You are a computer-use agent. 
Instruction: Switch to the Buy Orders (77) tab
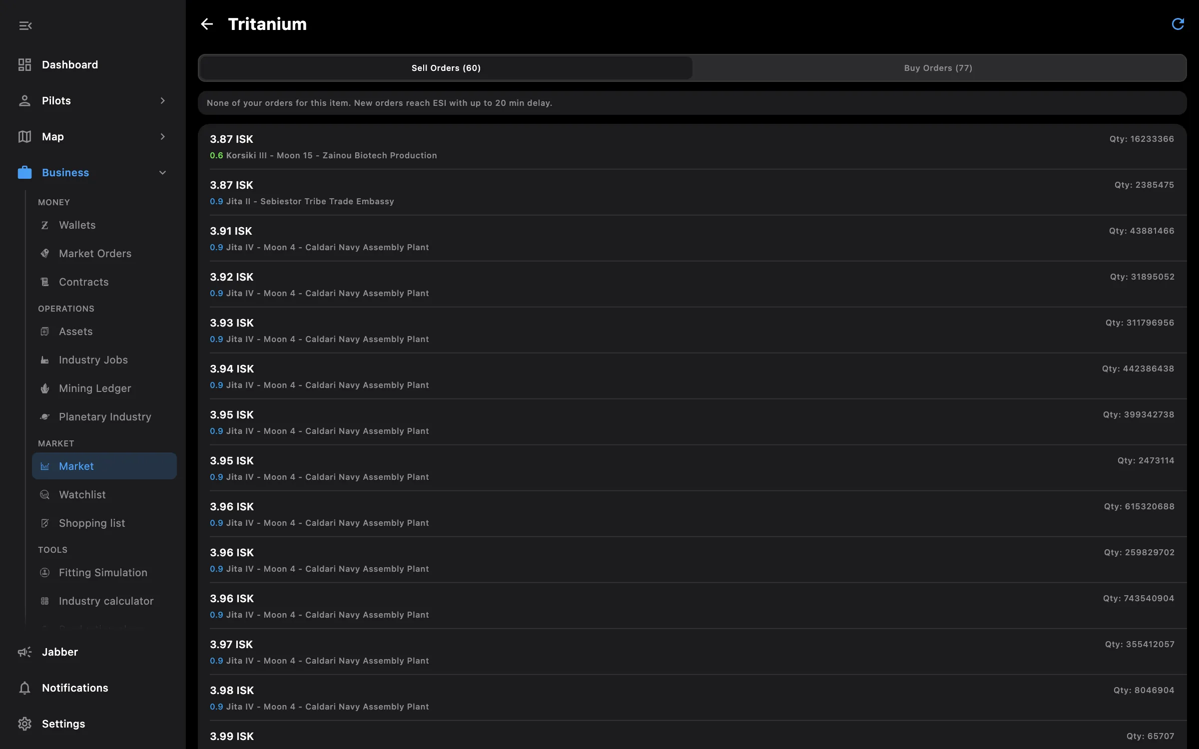(938, 68)
